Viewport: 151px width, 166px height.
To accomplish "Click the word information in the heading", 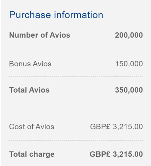I will 79,15.
